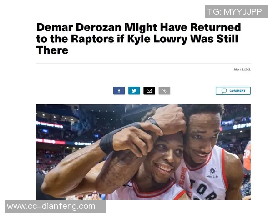Click the Sun Life logo on jersey
The height and width of the screenshot is (218, 273).
click(x=212, y=173)
